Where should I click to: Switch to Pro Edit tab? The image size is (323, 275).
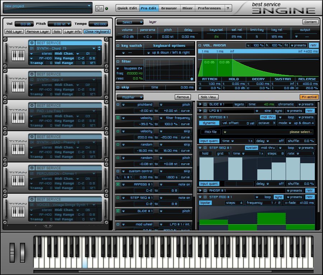[x=149, y=8]
